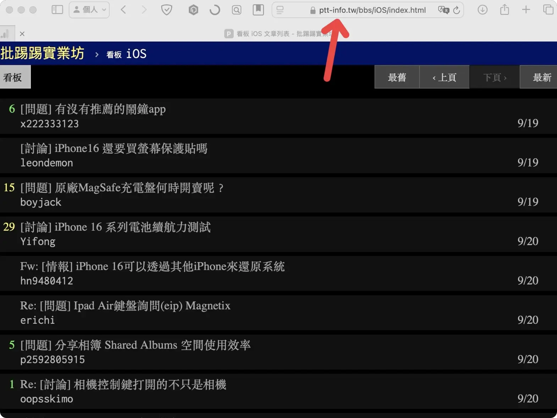The width and height of the screenshot is (557, 418).
Task: Click the 批踢踢實業坊 site title link
Action: pos(42,53)
